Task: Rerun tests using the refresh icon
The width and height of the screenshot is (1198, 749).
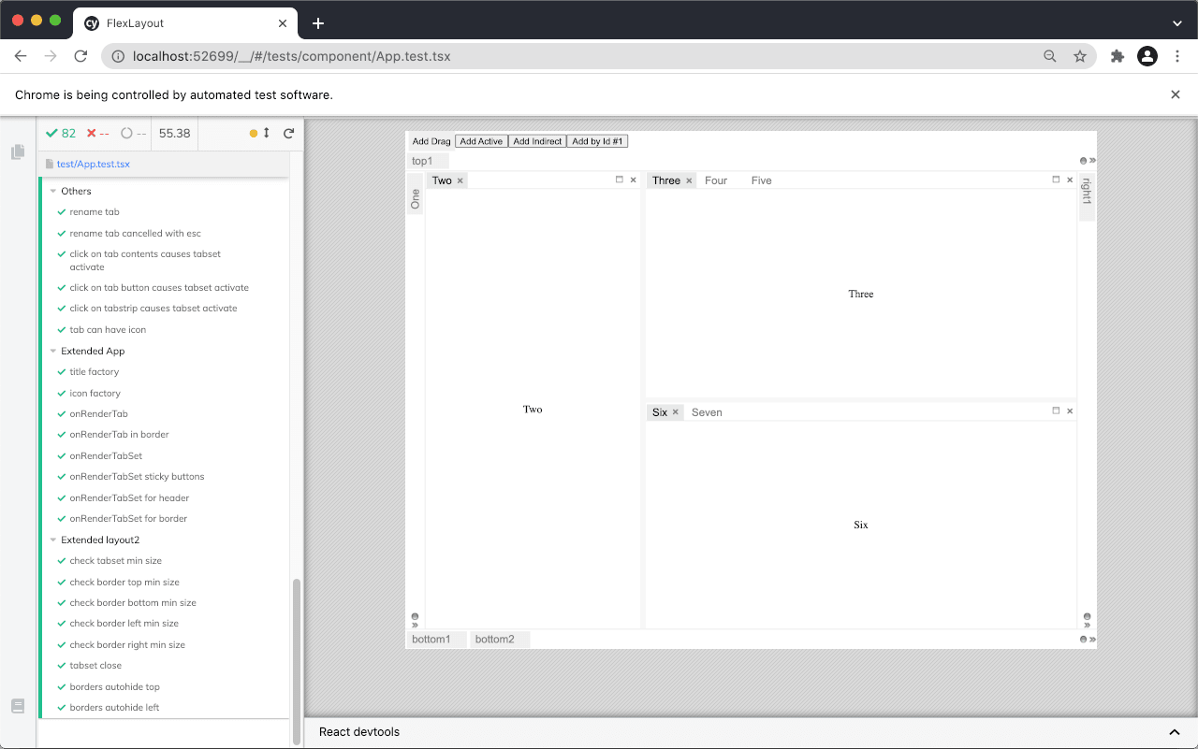Action: [288, 133]
